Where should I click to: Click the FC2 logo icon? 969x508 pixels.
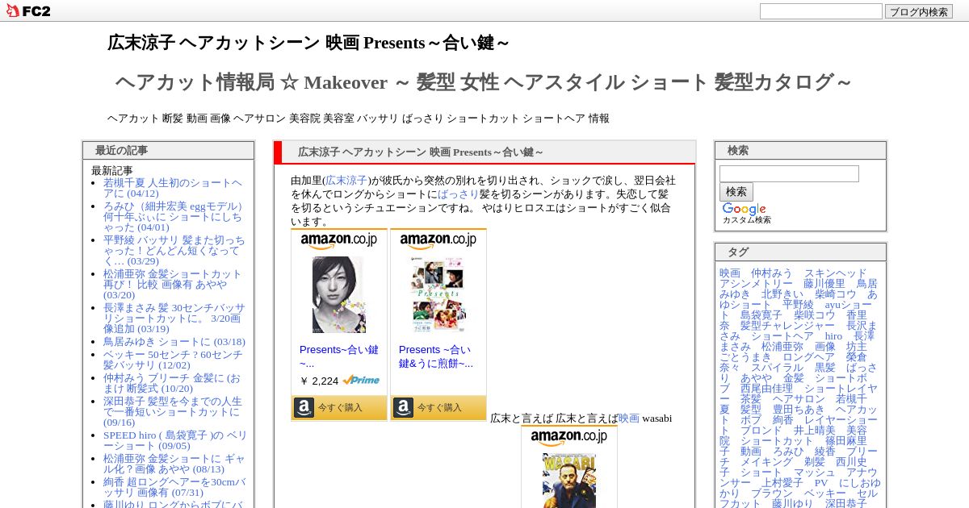28,10
